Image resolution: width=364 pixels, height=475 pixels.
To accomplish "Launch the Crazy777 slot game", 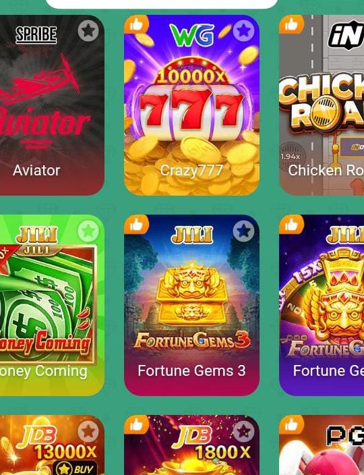I will click(191, 105).
